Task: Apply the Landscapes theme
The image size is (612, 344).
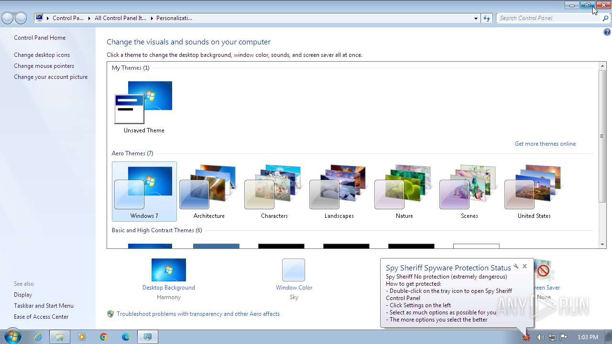Action: 339,192
